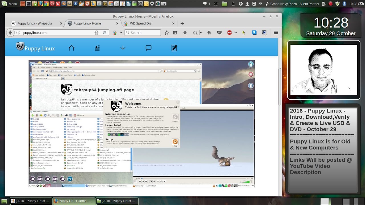Open the Mint Menu button
This screenshot has width=365, height=205.
[9, 4]
